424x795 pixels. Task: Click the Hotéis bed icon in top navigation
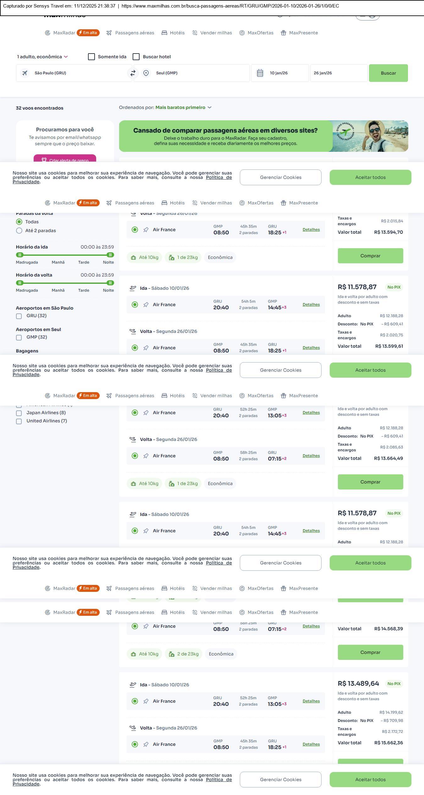(x=164, y=33)
